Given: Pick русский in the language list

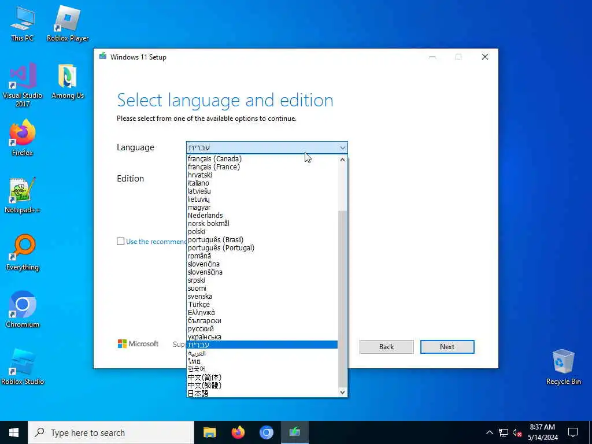Looking at the screenshot, I should 262,328.
